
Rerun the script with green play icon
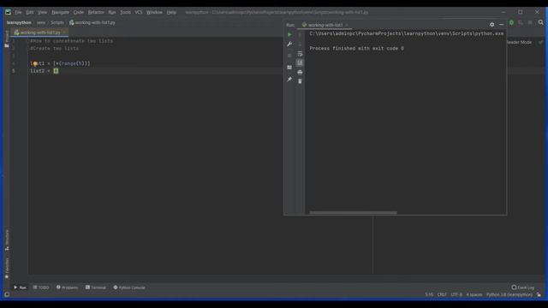point(289,34)
